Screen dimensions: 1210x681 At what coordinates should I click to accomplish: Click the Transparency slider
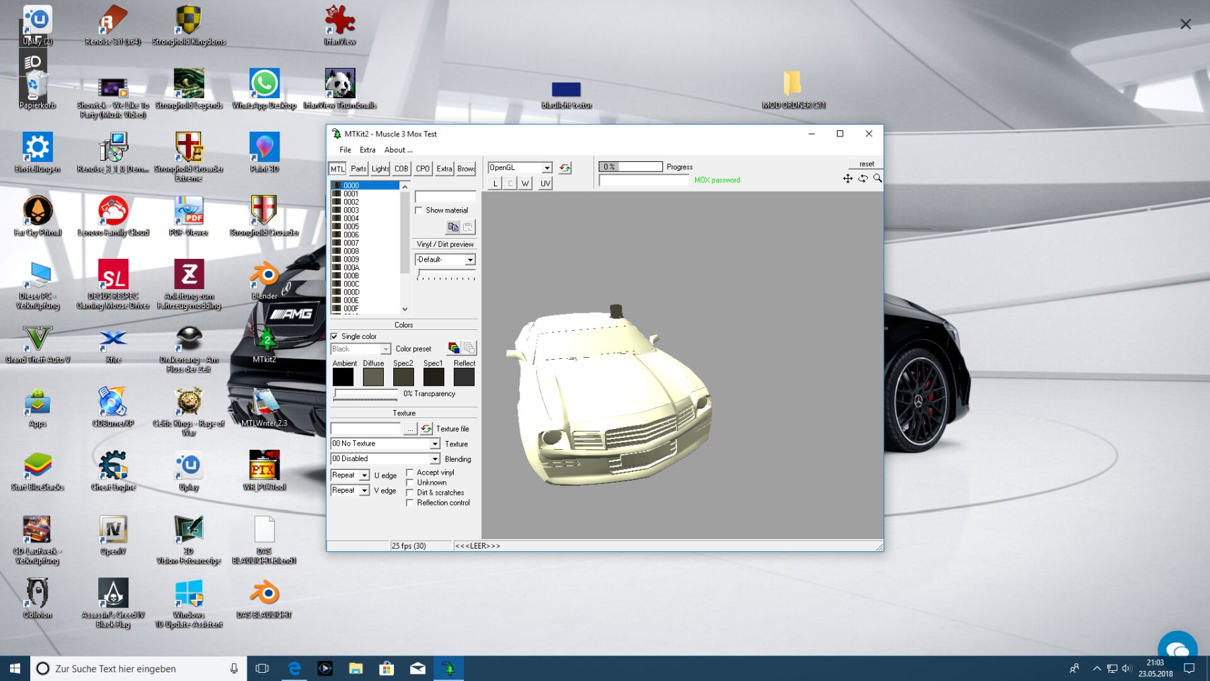coord(366,395)
